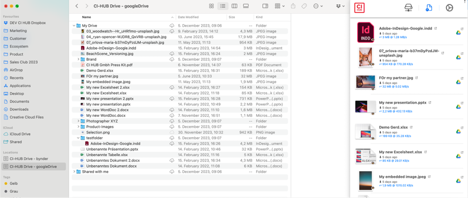
Task: Click the FOr my partner.jpg thumbnail in panel
Action: click(365, 82)
